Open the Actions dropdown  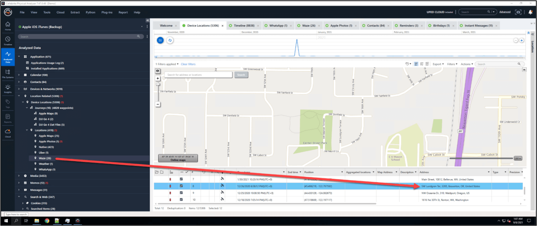467,64
